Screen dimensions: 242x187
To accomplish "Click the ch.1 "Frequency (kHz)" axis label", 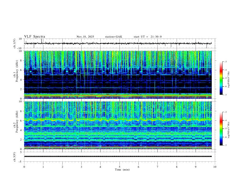I will tap(17, 71).
